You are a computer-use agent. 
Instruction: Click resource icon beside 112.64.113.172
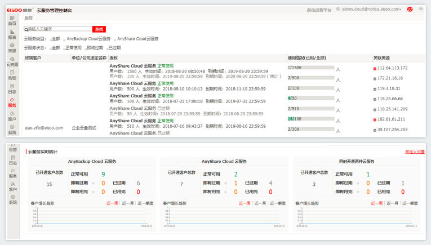coord(375,68)
